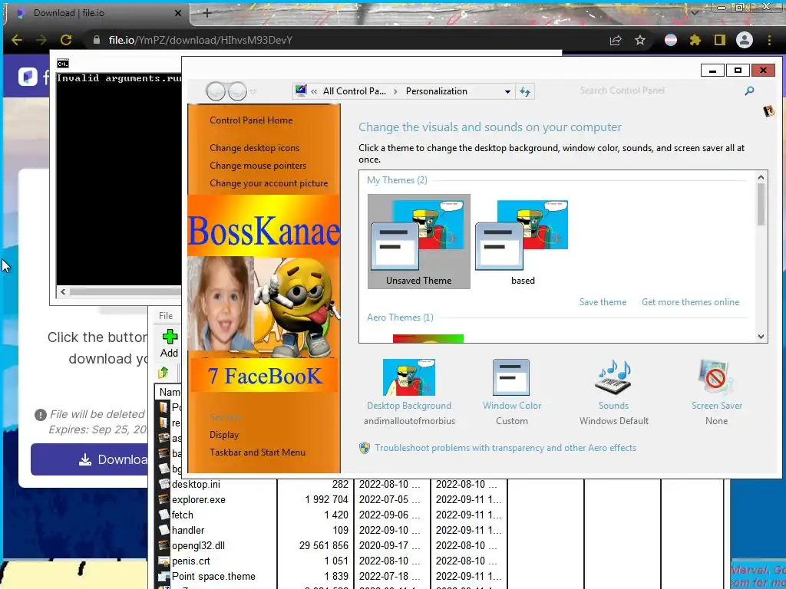Click Get more themes online

click(690, 302)
